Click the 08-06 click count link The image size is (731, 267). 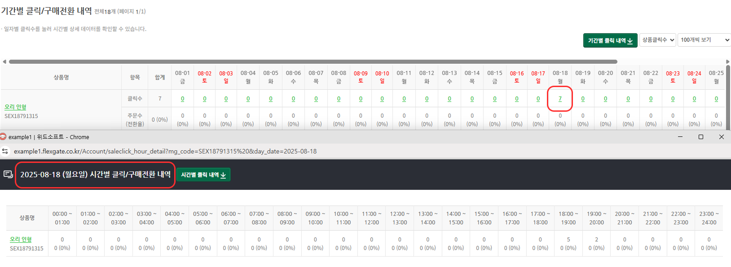(x=293, y=99)
